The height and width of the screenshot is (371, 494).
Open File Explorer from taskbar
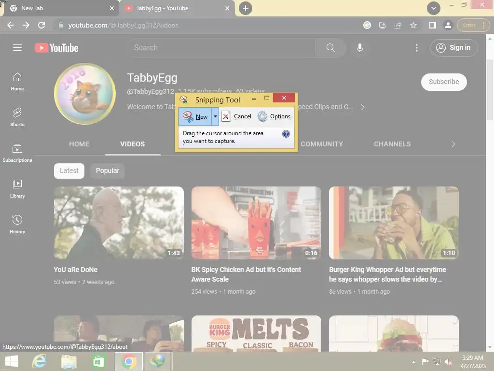click(x=69, y=361)
